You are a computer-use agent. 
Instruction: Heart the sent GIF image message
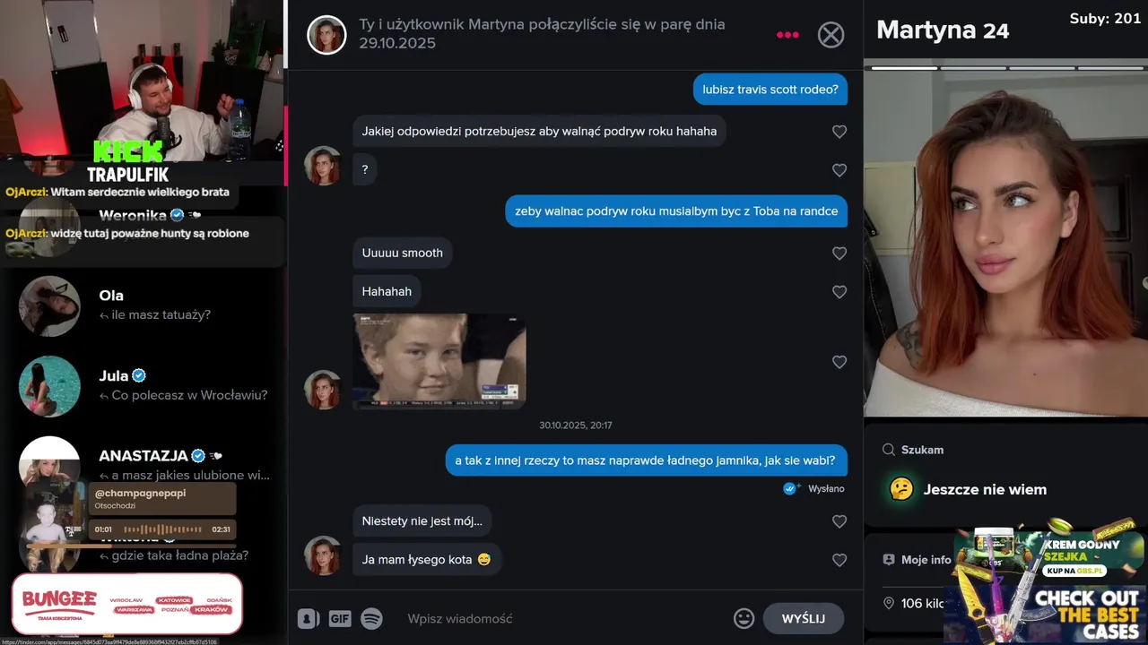(x=839, y=362)
